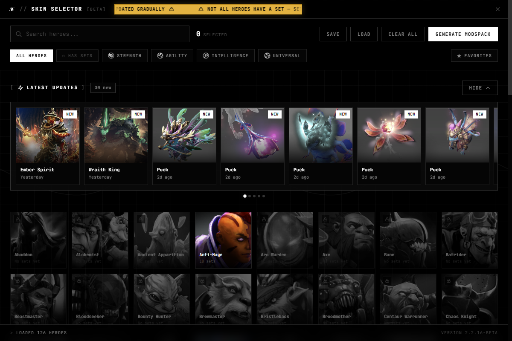Click the lock icon on Bristleback card

264,281
